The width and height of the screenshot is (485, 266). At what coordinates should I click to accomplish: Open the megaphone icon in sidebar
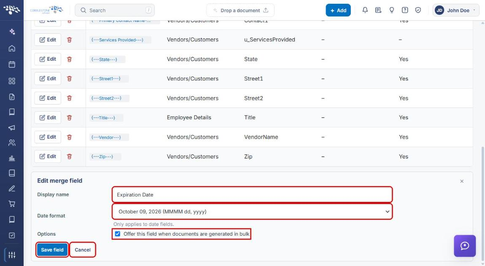tap(12, 127)
